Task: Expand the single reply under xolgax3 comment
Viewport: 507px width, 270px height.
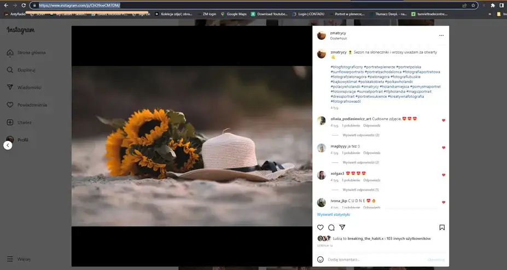Action: 360,190
